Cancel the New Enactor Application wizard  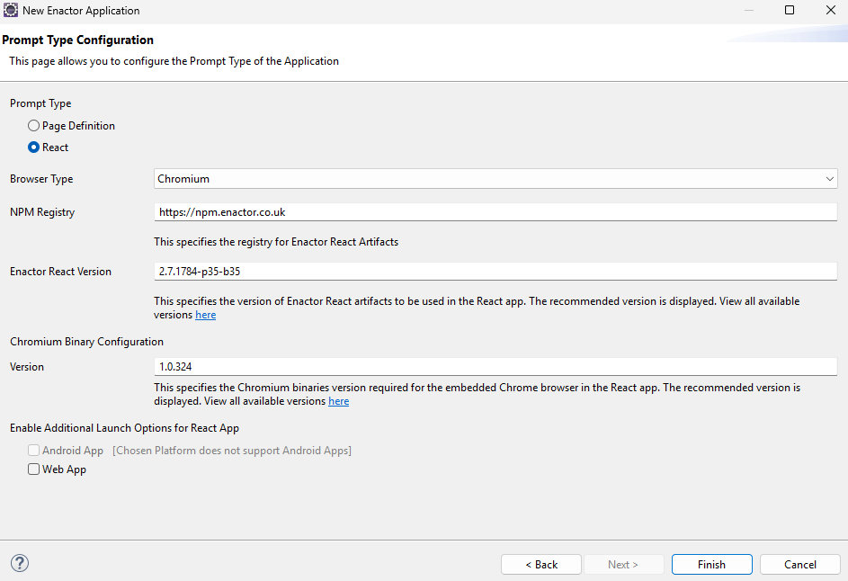[799, 565]
